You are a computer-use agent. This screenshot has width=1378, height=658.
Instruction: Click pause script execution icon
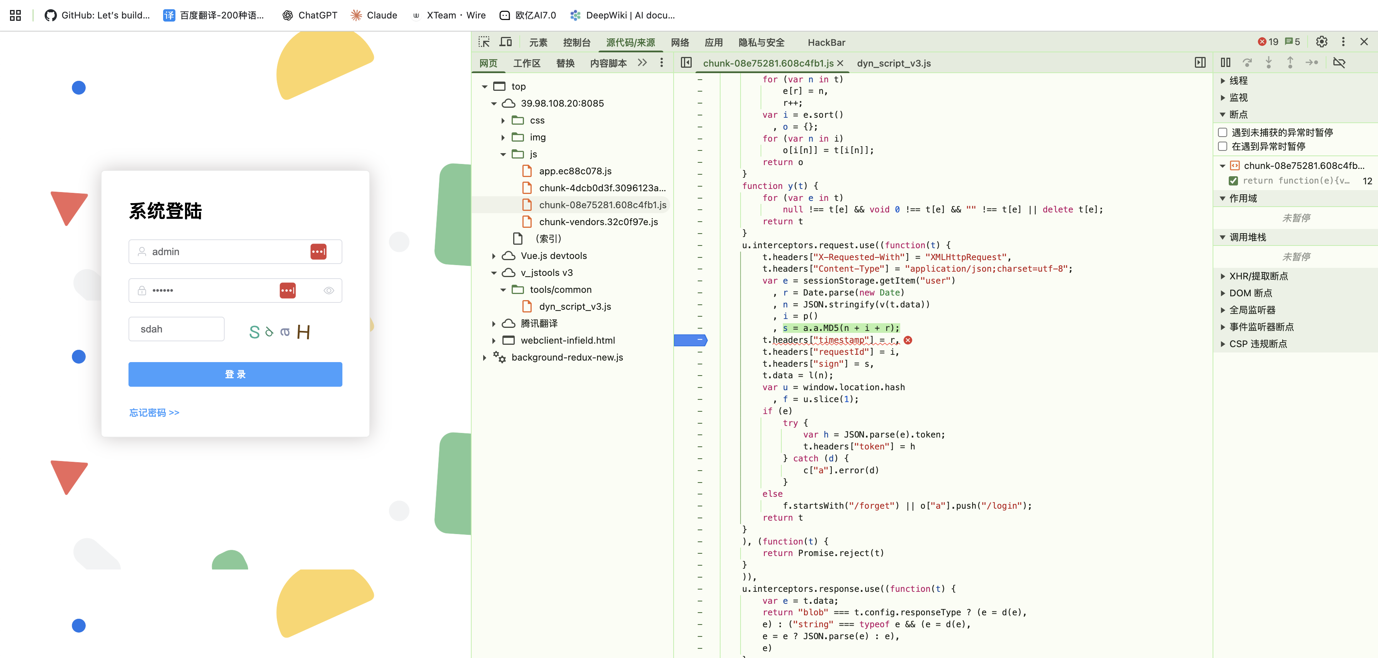point(1225,63)
